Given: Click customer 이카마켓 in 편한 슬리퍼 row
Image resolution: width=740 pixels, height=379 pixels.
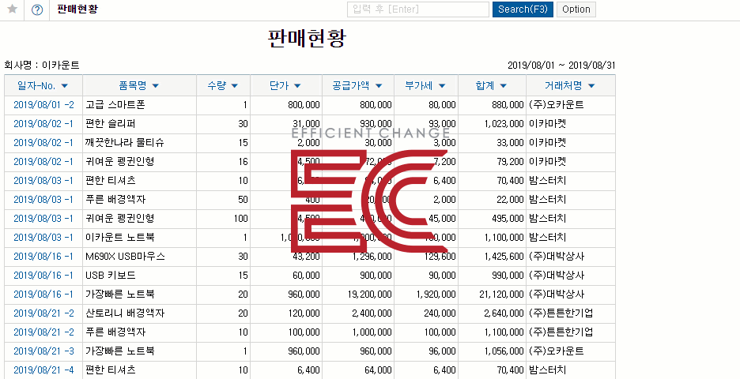Looking at the screenshot, I should click(x=547, y=124).
